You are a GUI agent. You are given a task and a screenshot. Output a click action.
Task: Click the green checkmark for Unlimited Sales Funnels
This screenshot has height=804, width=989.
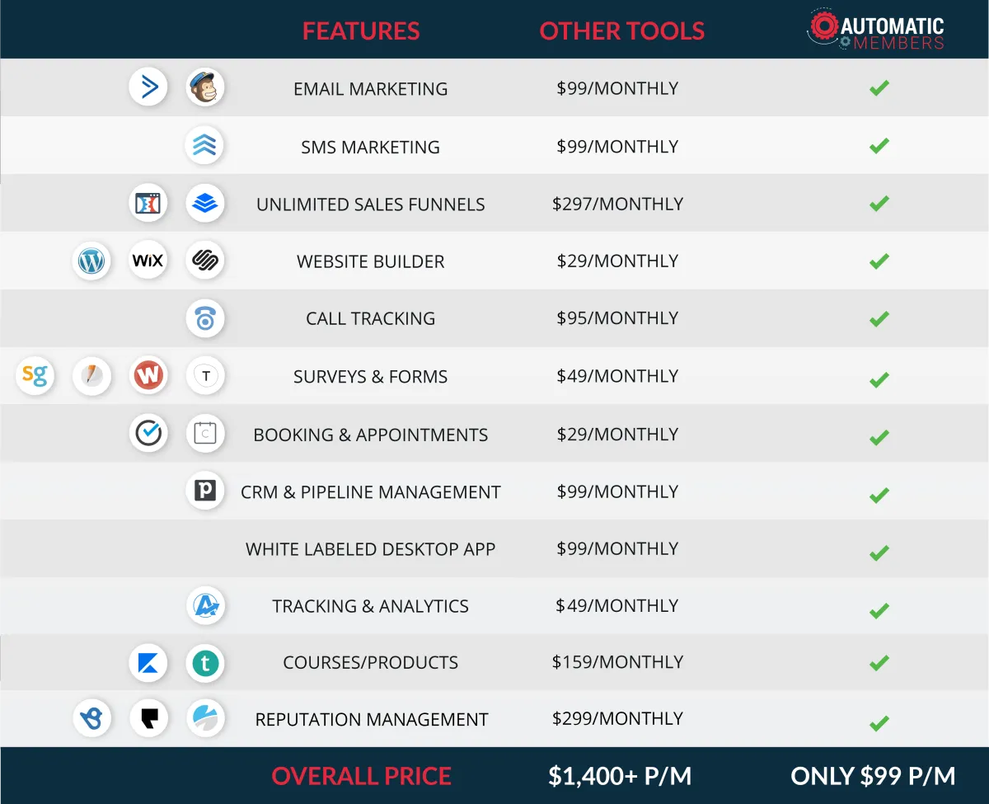[879, 203]
